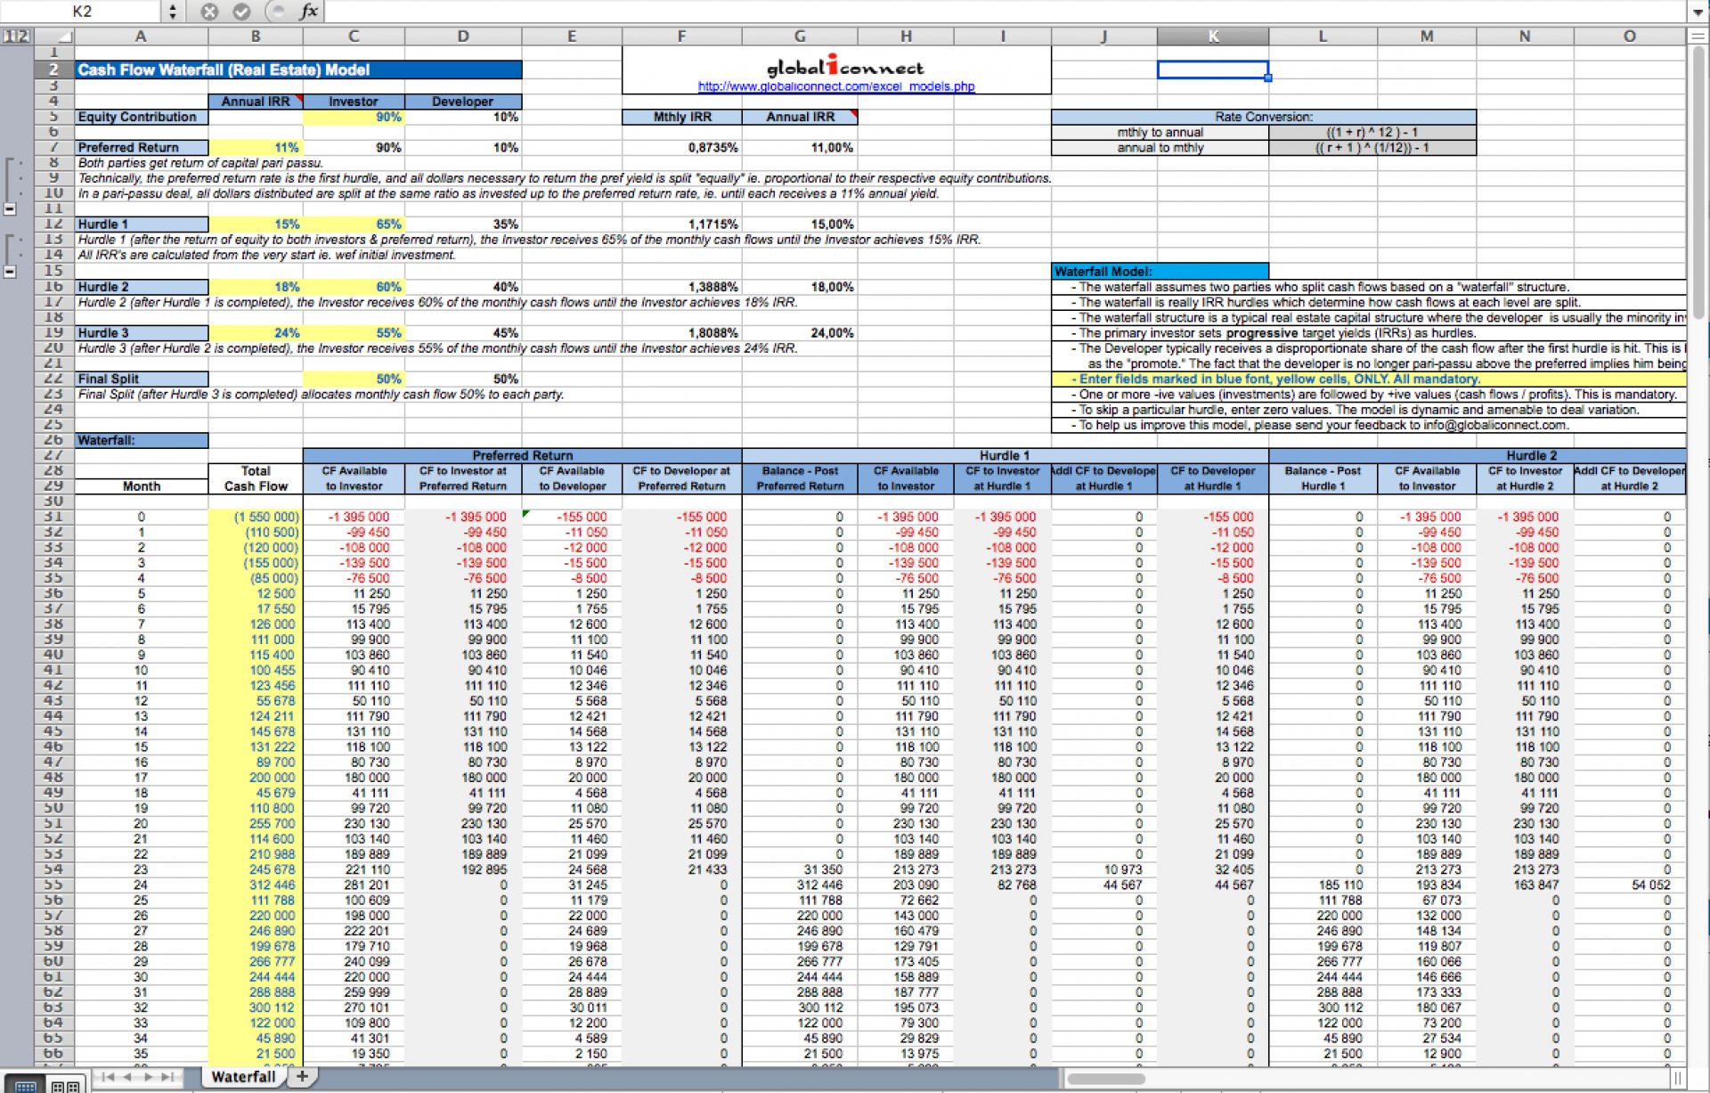Click the red comment indicator on Annual IRR header in column B

(x=298, y=98)
